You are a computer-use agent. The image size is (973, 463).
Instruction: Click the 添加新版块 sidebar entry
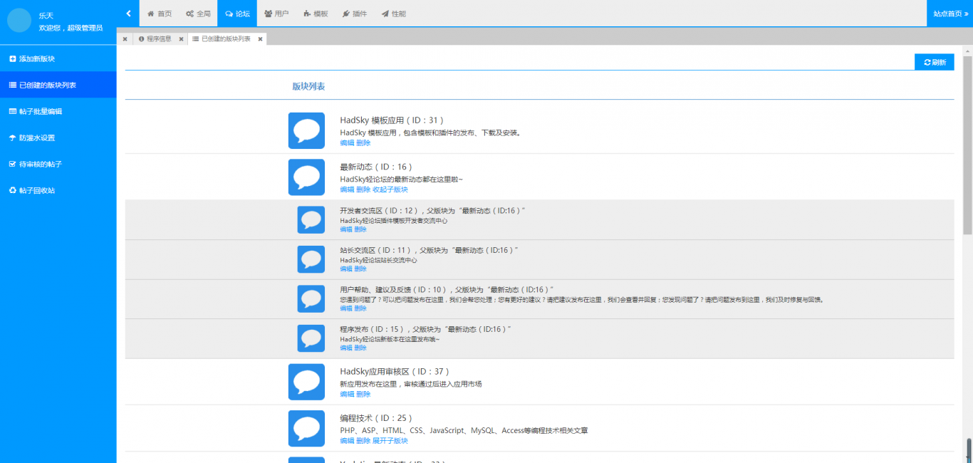(58, 58)
